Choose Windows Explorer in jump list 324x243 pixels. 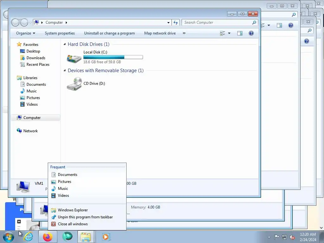(x=87, y=210)
